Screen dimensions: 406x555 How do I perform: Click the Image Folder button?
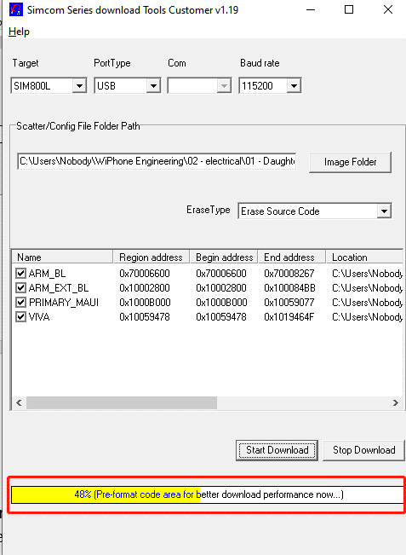click(350, 162)
